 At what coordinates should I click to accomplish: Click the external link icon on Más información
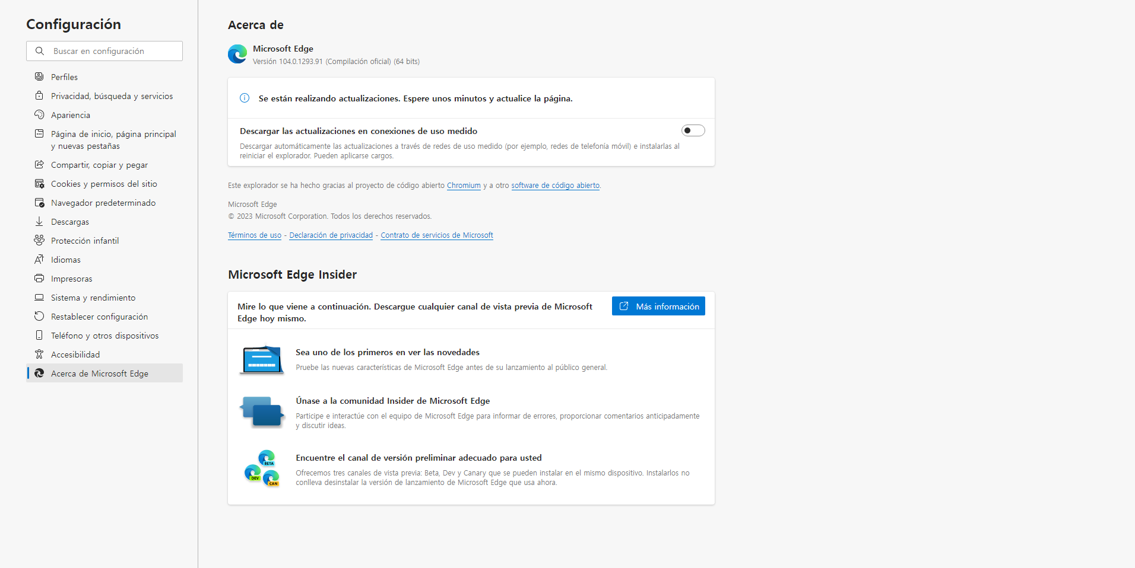[x=624, y=306]
